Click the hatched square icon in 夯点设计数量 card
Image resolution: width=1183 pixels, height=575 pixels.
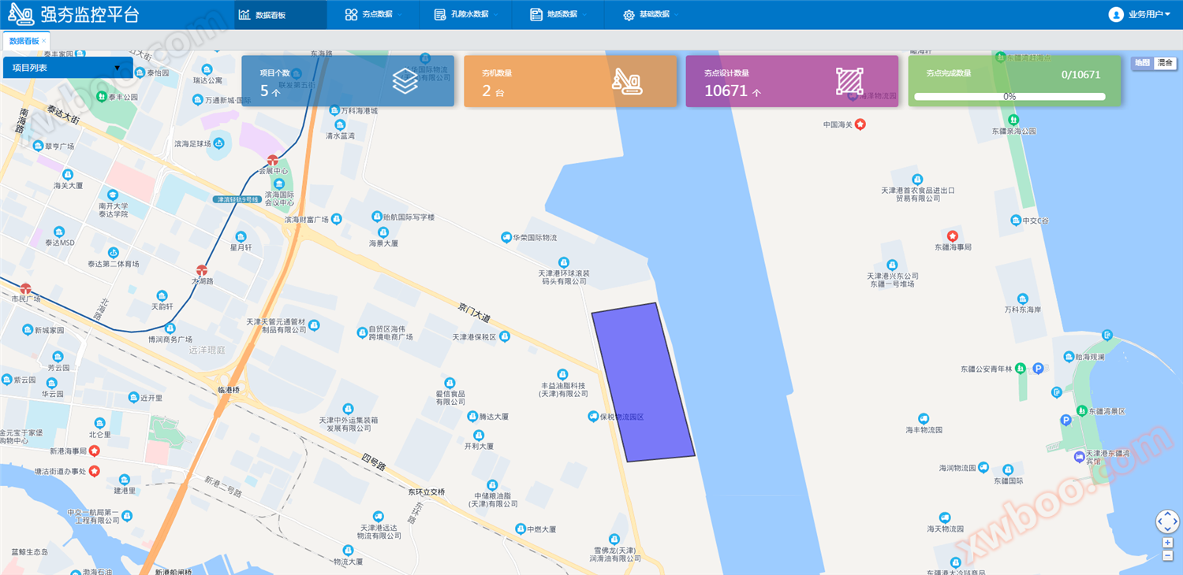tap(849, 81)
